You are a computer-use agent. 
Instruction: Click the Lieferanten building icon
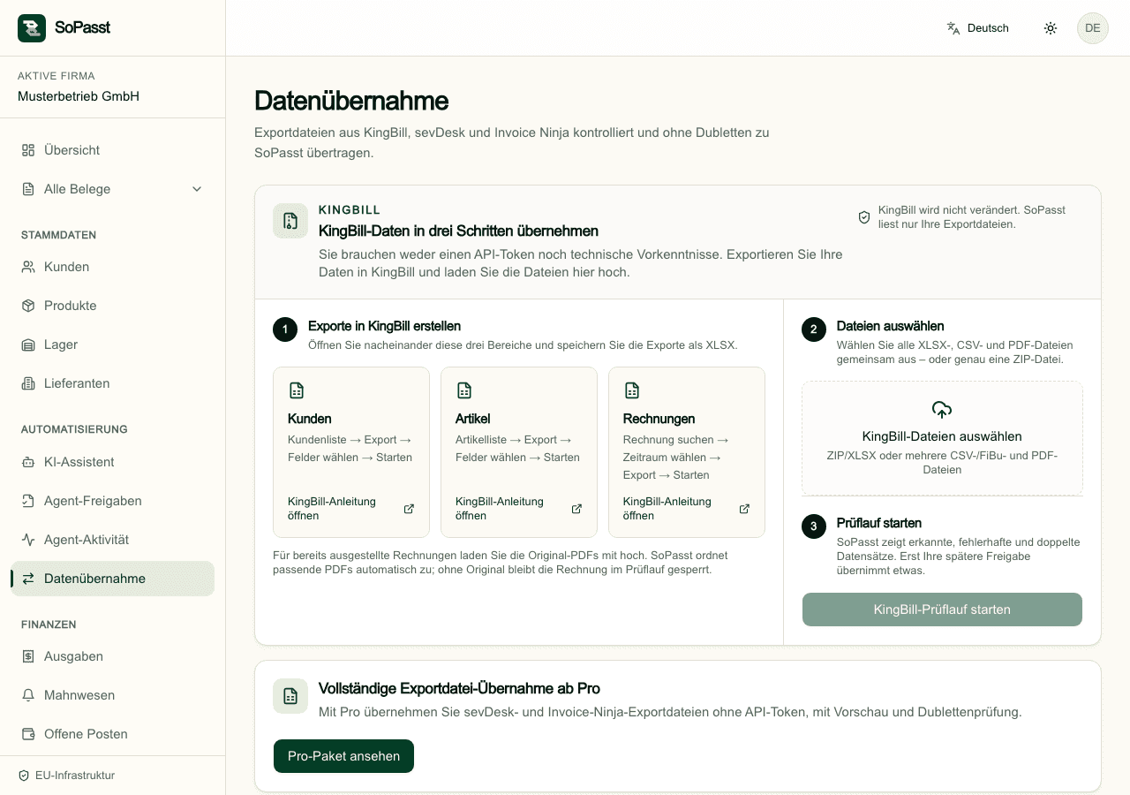tap(28, 383)
